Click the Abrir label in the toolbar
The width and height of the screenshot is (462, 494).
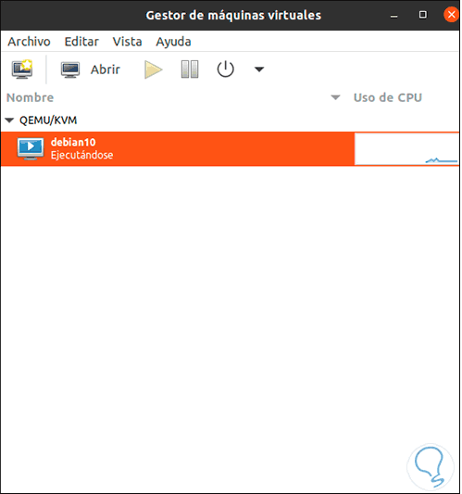(106, 70)
